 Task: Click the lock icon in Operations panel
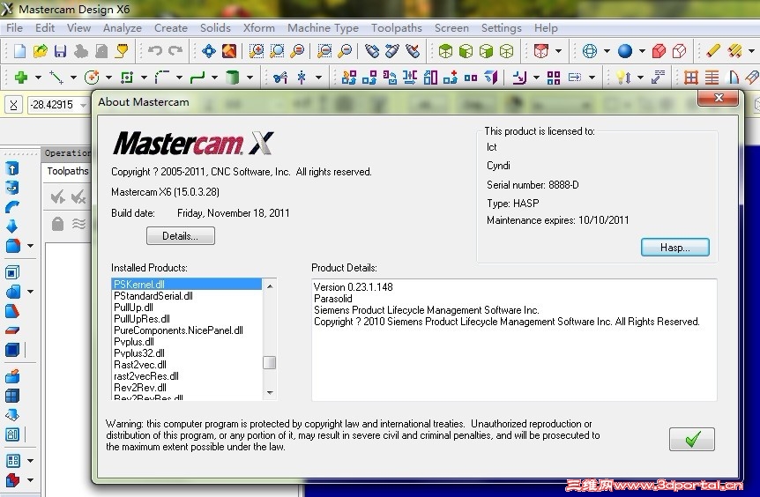[x=57, y=224]
